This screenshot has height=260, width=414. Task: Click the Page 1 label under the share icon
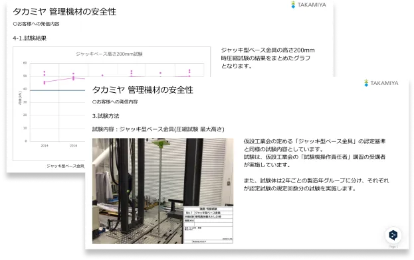[393, 247]
